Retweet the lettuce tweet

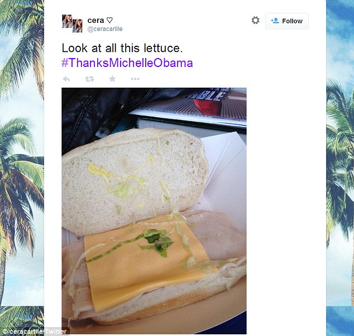[x=89, y=79]
